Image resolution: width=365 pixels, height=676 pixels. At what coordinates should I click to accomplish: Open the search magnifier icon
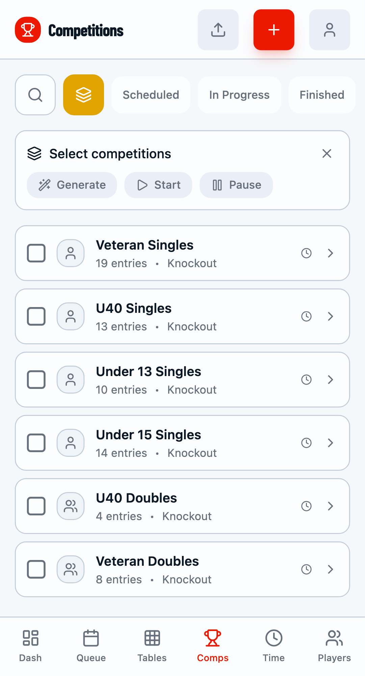coord(35,95)
